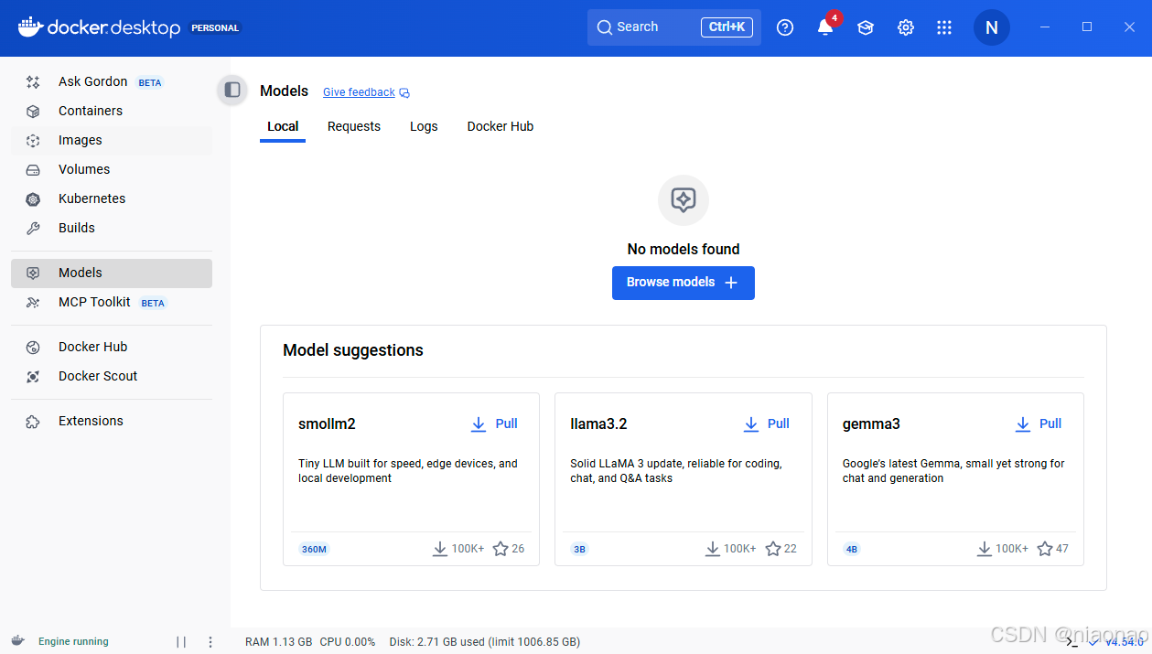Screen dimensions: 1152x654
Task: Click the Engine running status
Action: (73, 642)
